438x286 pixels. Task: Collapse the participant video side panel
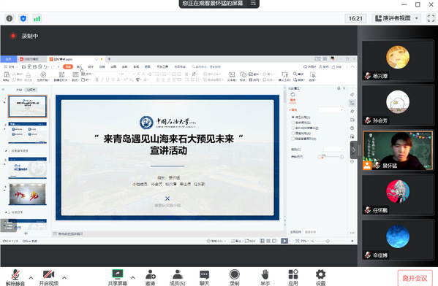[354, 150]
